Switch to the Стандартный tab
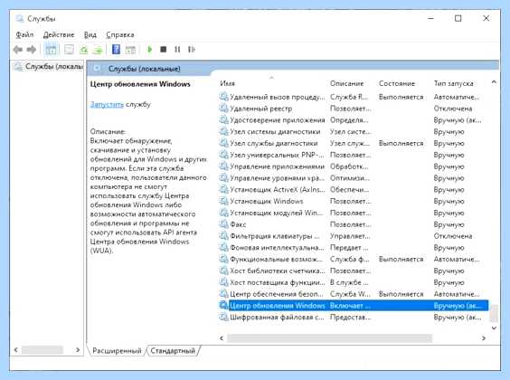 pos(173,351)
